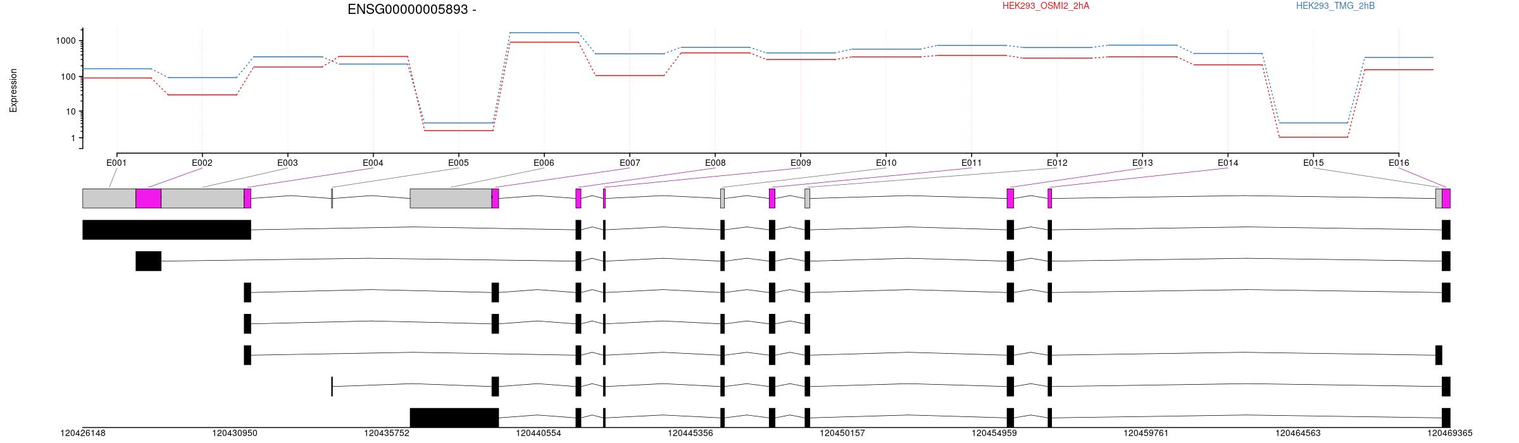The width and height of the screenshot is (1519, 443).
Task: Click exon label E008
Action: pyautogui.click(x=715, y=163)
